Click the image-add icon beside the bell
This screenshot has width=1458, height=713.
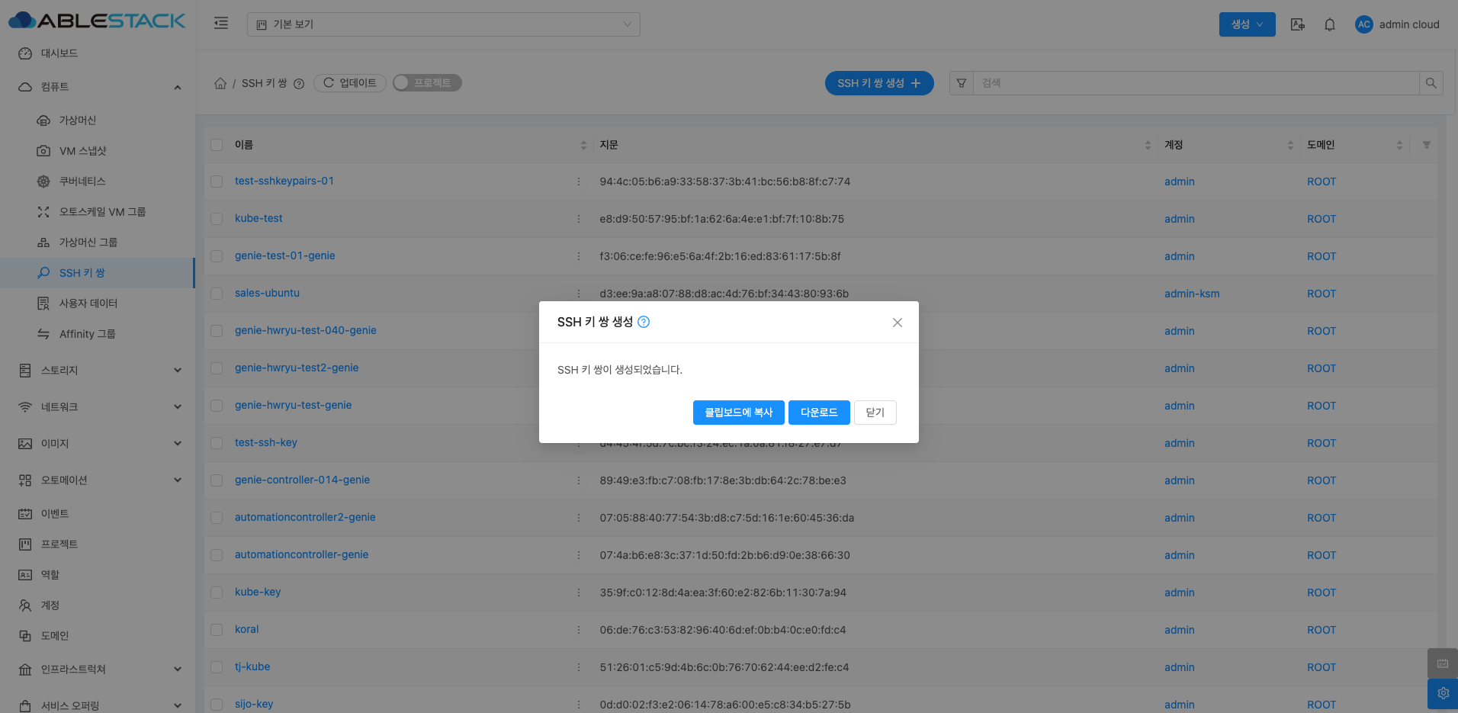click(1297, 24)
